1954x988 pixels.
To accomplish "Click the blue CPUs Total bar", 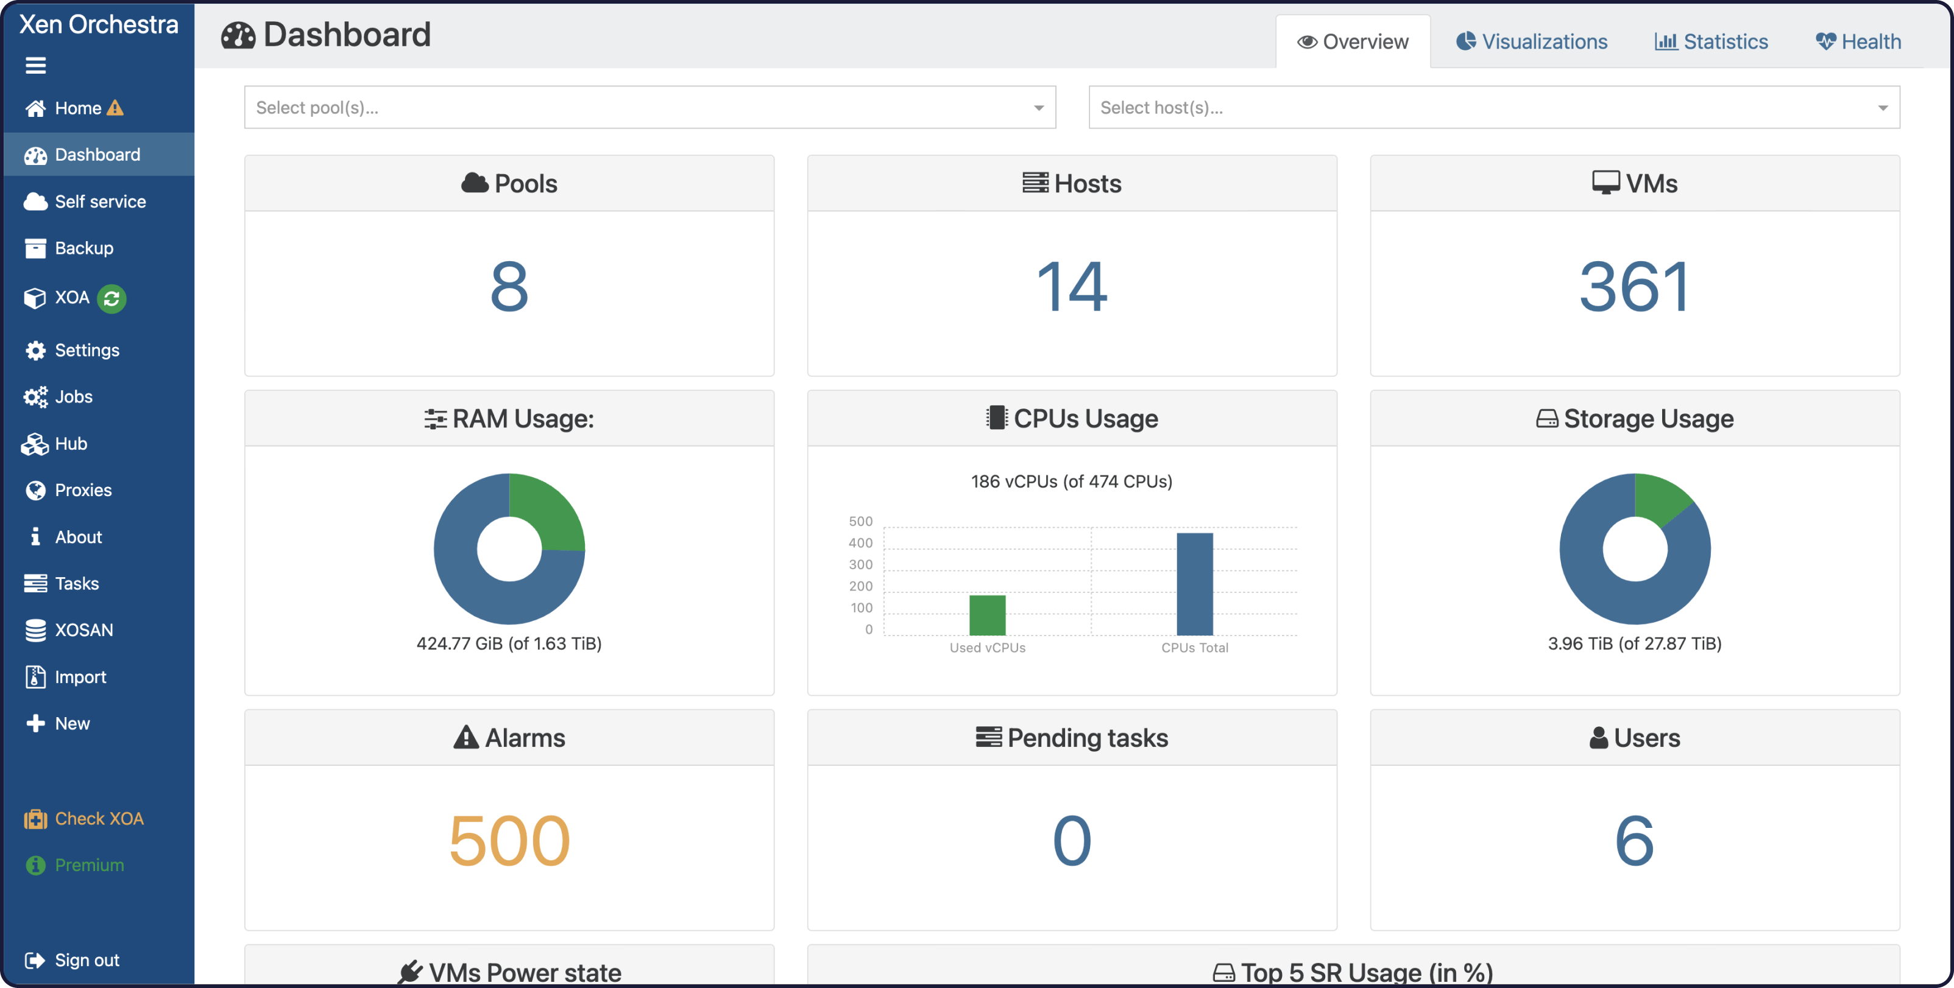I will tap(1195, 584).
